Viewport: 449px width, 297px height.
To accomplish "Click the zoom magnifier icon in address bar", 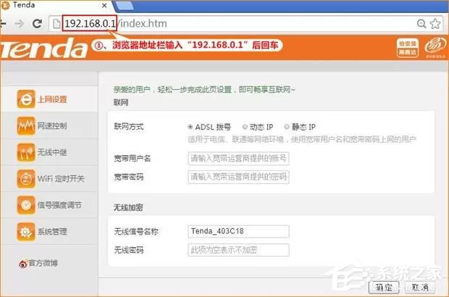I will 421,23.
